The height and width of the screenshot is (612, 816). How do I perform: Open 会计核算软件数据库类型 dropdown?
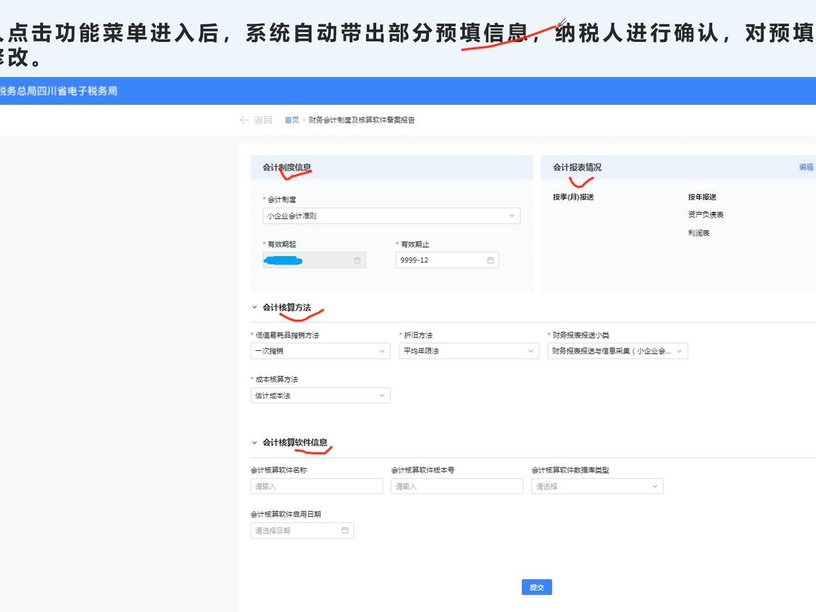[597, 486]
